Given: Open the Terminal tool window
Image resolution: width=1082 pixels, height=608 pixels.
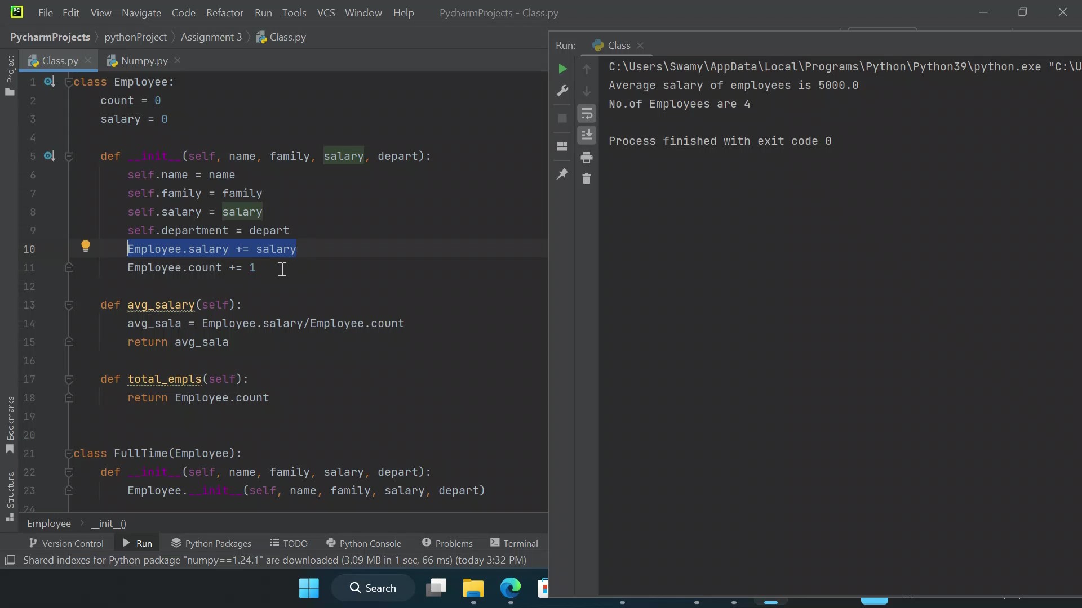Looking at the screenshot, I should (x=514, y=543).
